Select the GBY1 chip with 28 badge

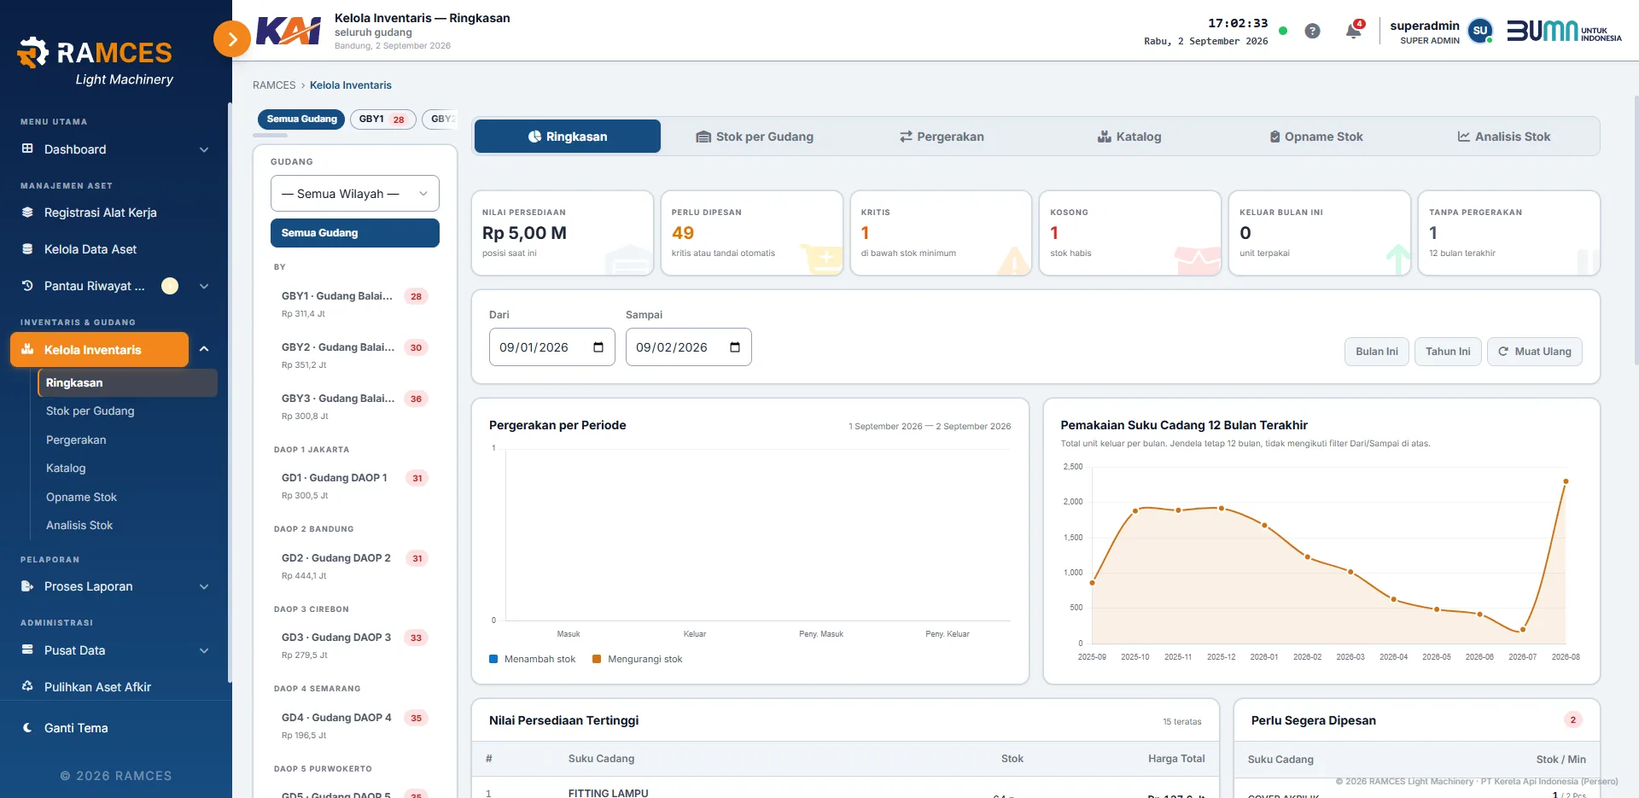click(382, 119)
